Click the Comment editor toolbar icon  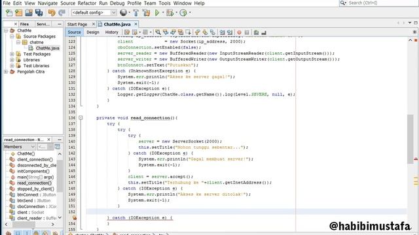256,32
